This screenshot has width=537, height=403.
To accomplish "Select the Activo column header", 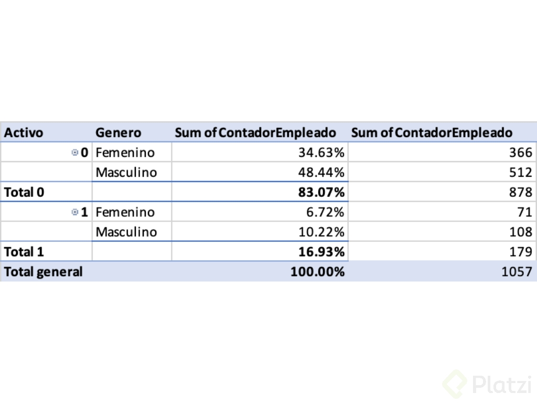I will click(24, 133).
